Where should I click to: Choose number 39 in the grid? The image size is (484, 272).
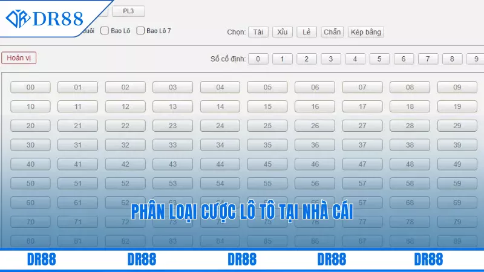[457, 145]
